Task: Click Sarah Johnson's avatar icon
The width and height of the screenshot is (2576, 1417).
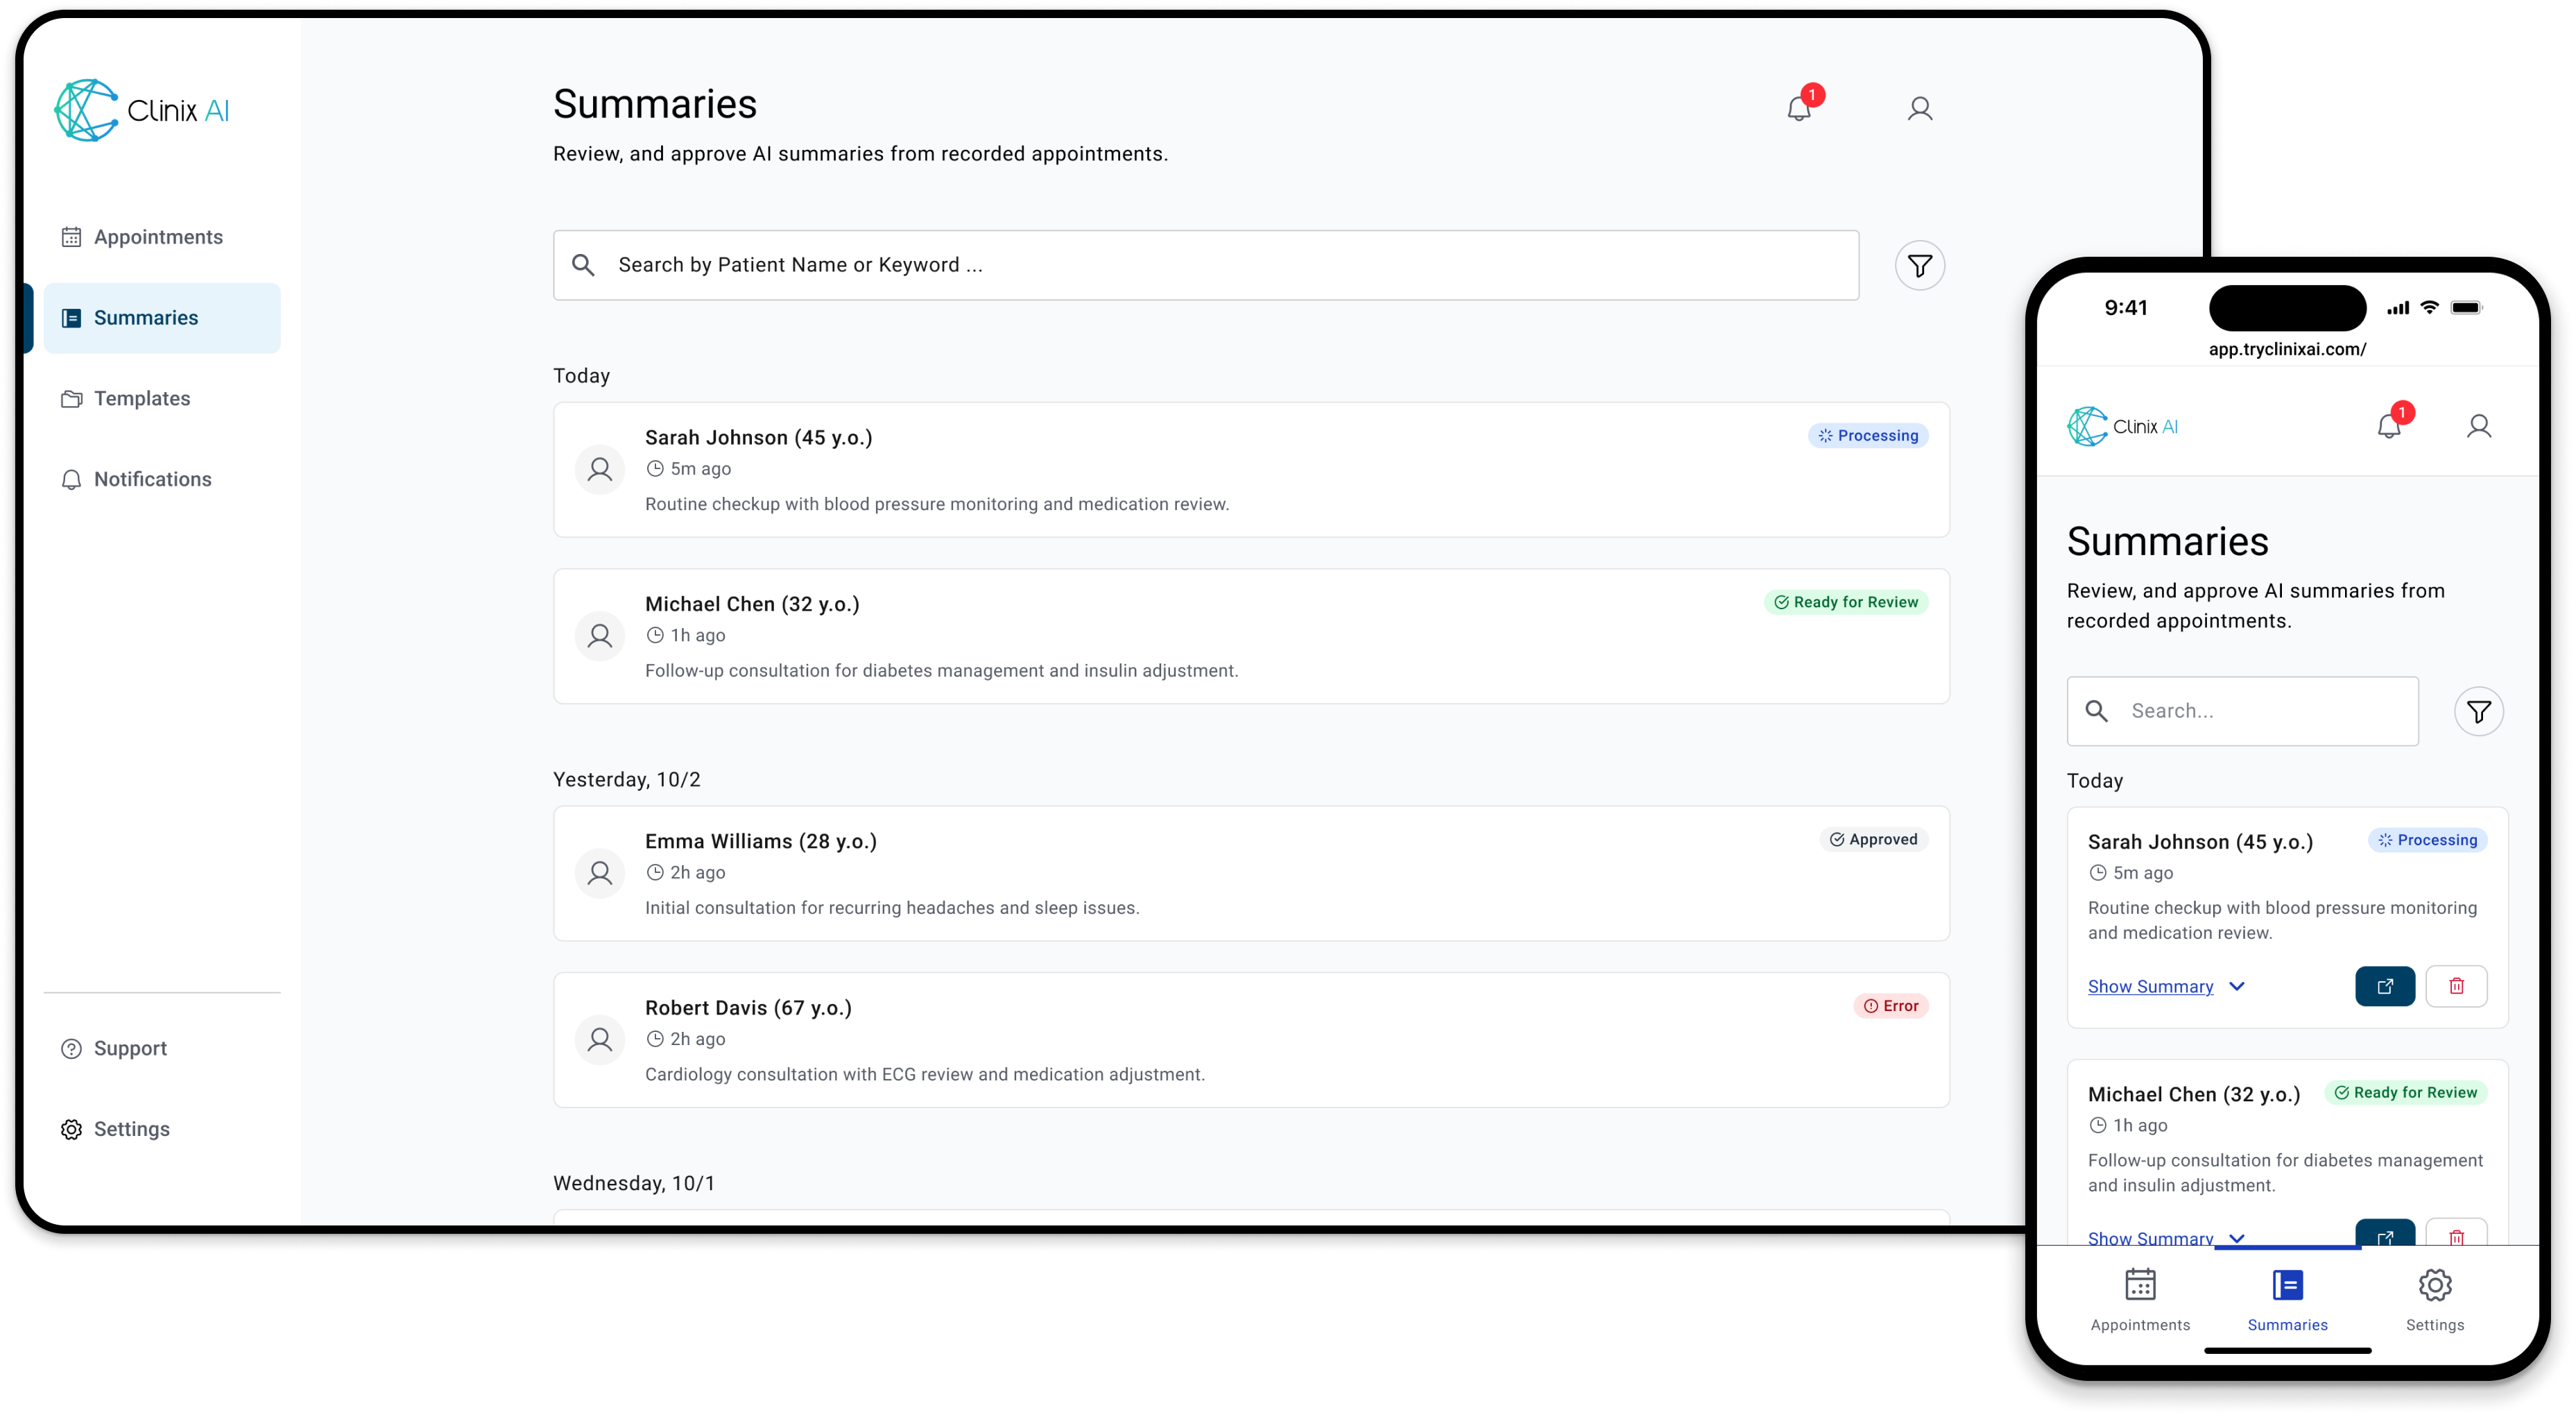Action: click(x=599, y=468)
